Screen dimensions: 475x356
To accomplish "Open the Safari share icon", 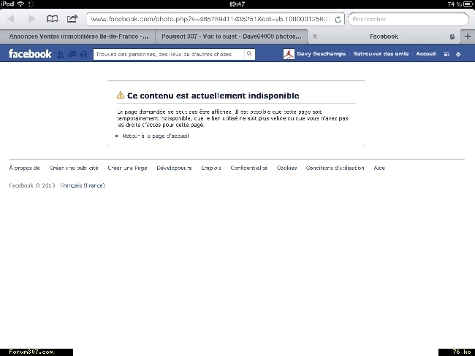I will tap(72, 19).
